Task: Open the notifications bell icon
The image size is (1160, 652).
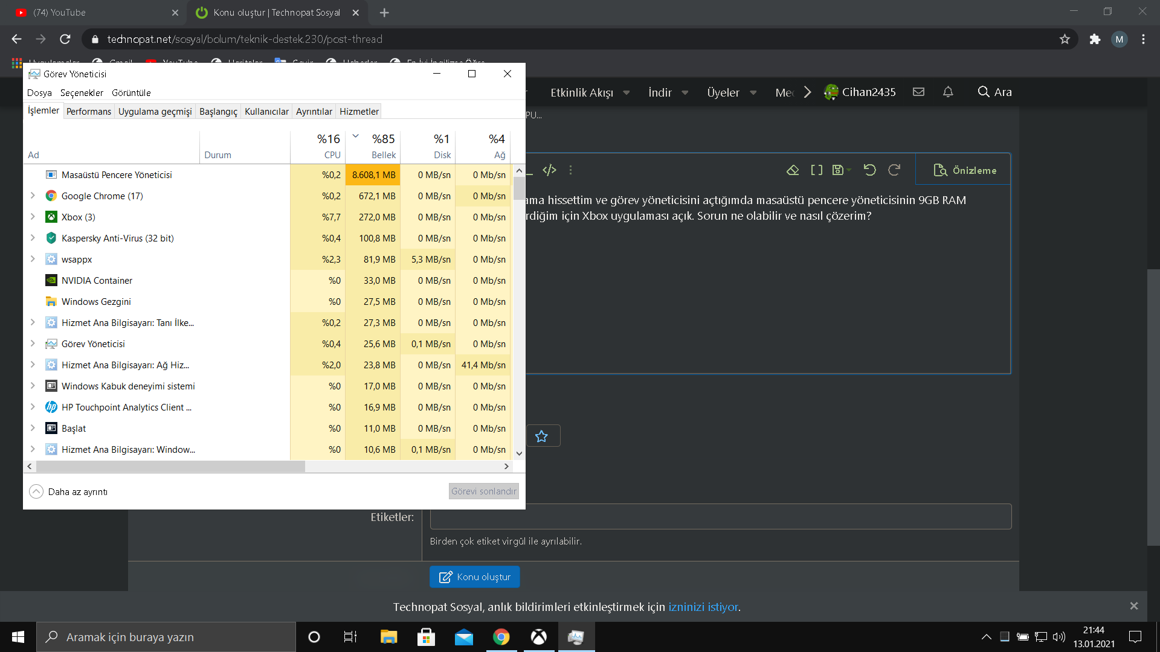Action: 948,92
